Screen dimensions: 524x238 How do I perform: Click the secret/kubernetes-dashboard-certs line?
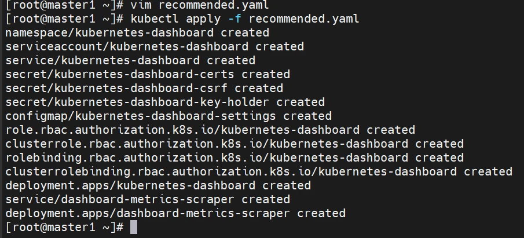(148, 74)
